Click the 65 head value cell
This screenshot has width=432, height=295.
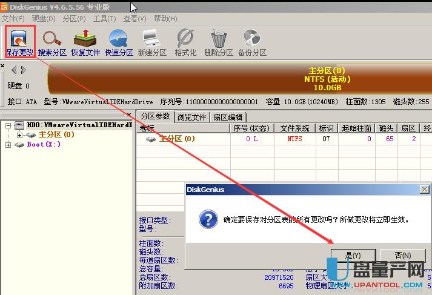pos(386,139)
